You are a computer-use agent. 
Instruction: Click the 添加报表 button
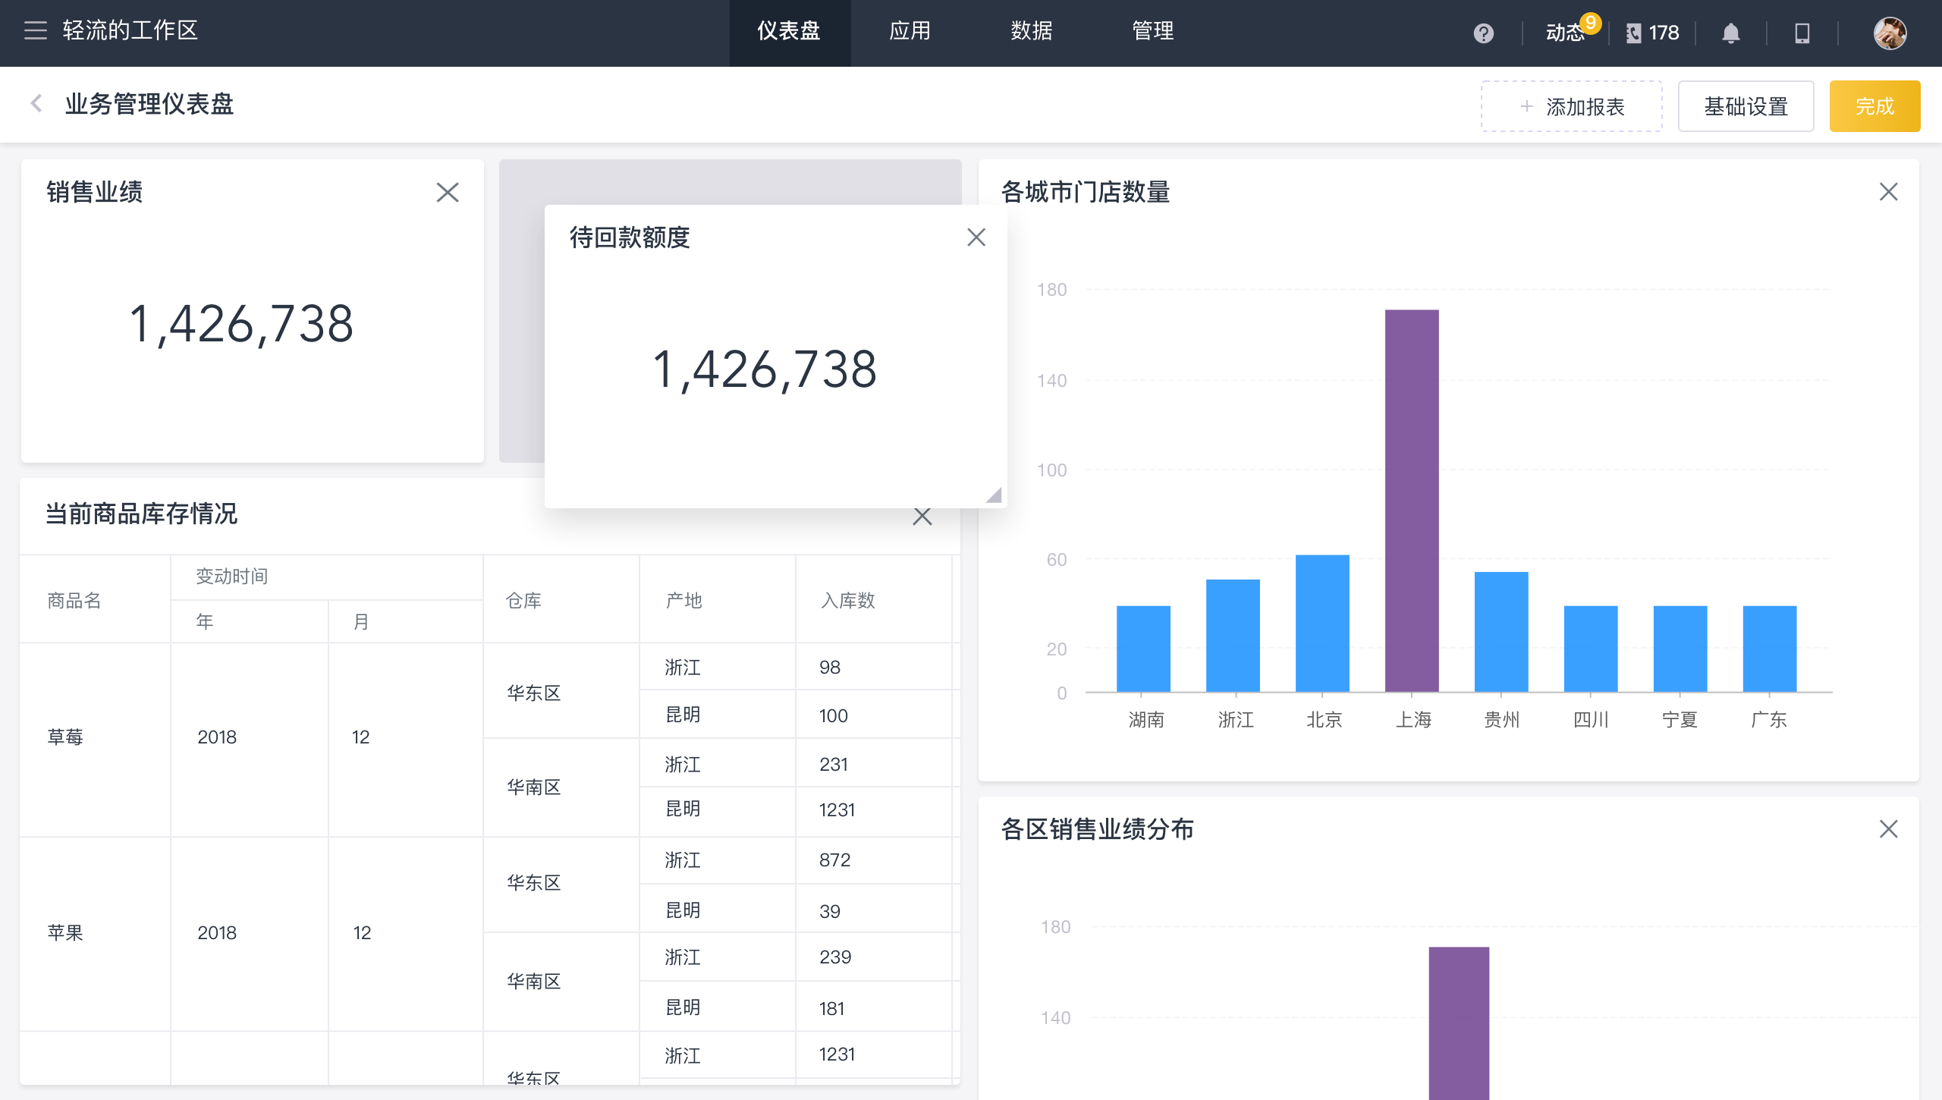[1572, 106]
